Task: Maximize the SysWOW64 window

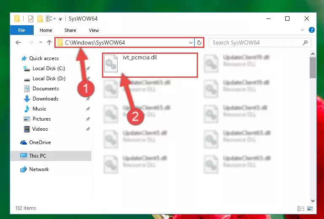Action: pos(287,18)
